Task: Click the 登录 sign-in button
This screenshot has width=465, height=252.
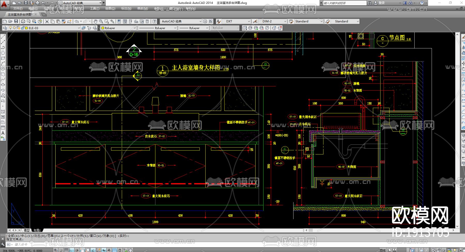Action: tap(382, 3)
